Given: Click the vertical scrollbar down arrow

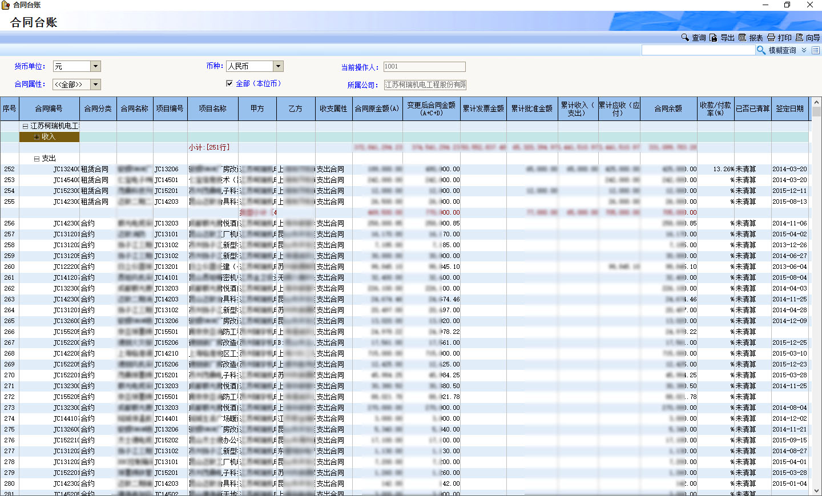Looking at the screenshot, I should 816,490.
